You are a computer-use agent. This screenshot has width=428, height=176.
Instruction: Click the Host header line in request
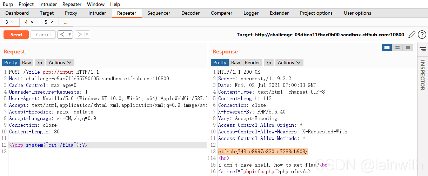point(89,79)
